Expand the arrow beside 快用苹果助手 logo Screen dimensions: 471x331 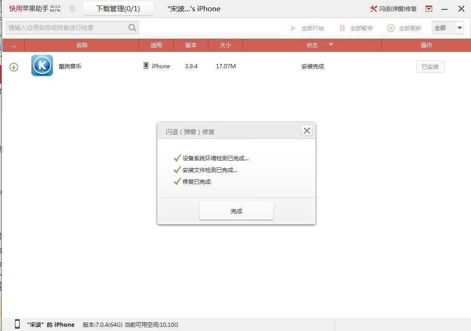(x=73, y=9)
